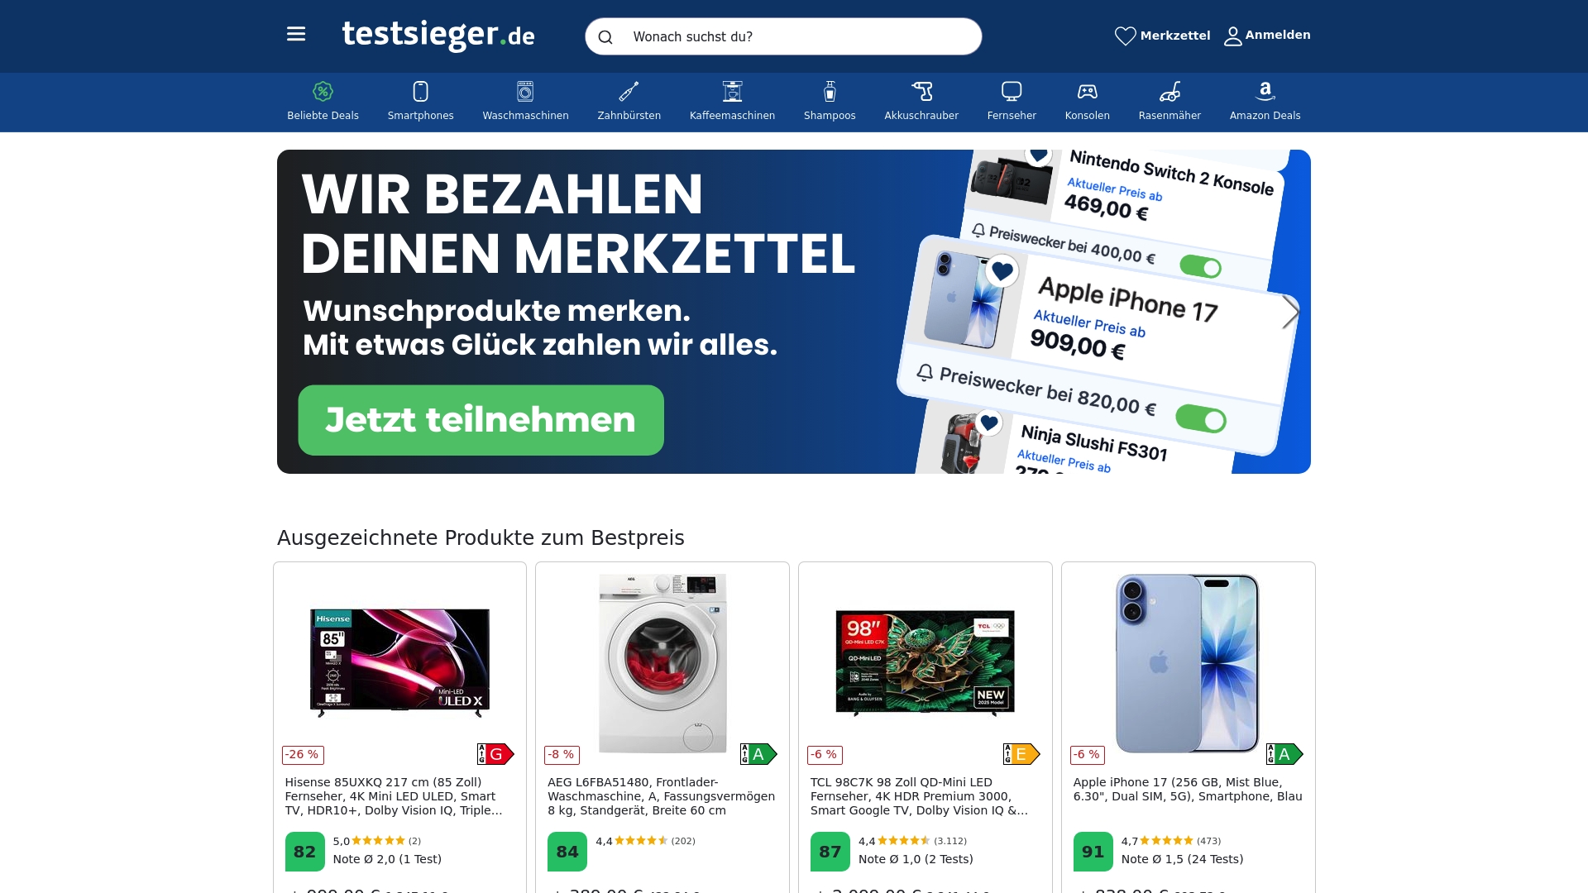Click energy label A on AEG card
The width and height of the screenshot is (1588, 893).
click(x=758, y=754)
